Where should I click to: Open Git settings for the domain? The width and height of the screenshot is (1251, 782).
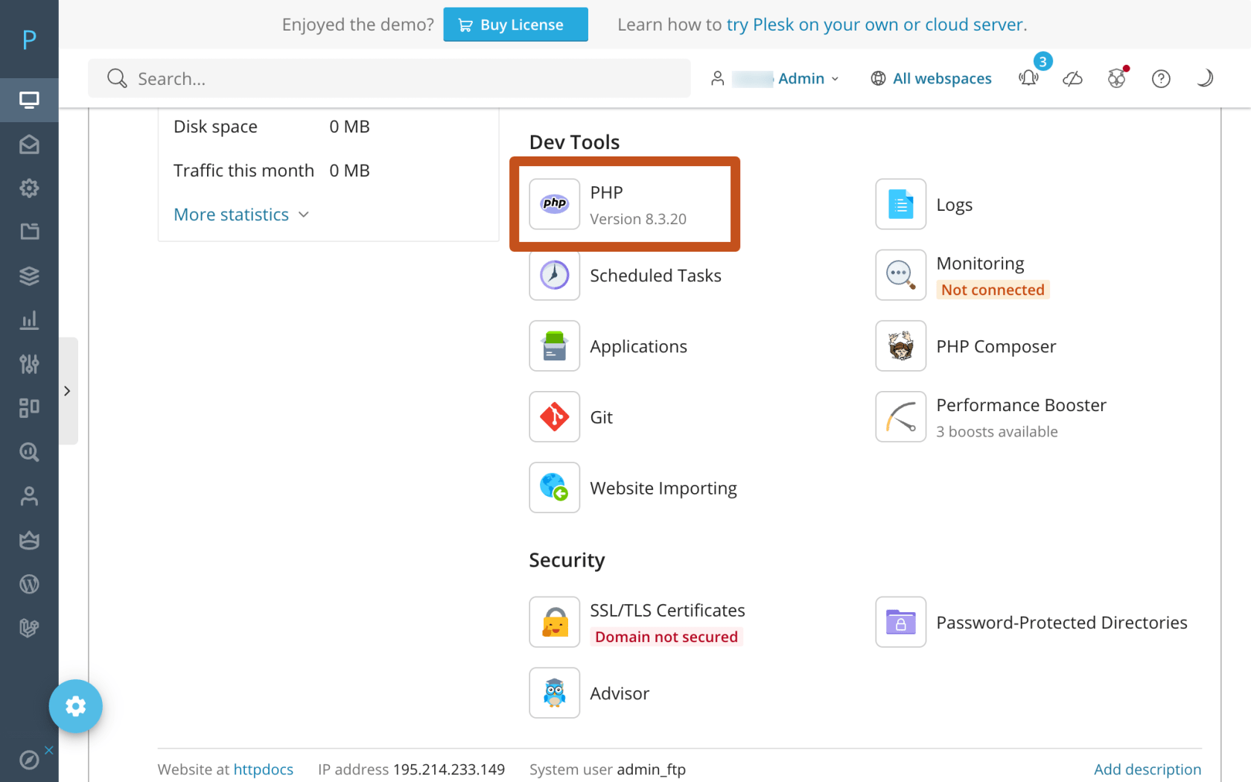601,417
